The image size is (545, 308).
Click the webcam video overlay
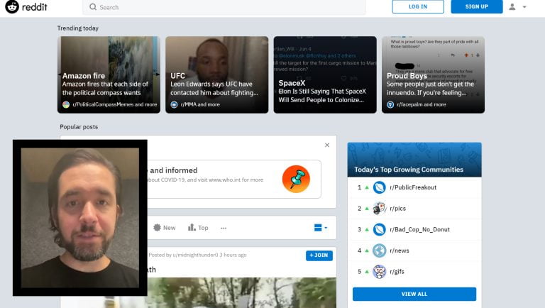[x=80, y=218]
